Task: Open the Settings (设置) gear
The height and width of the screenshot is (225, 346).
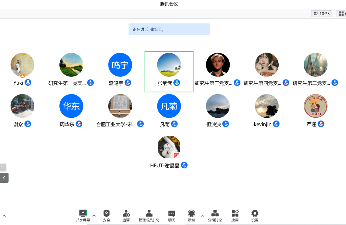Action: (255, 213)
